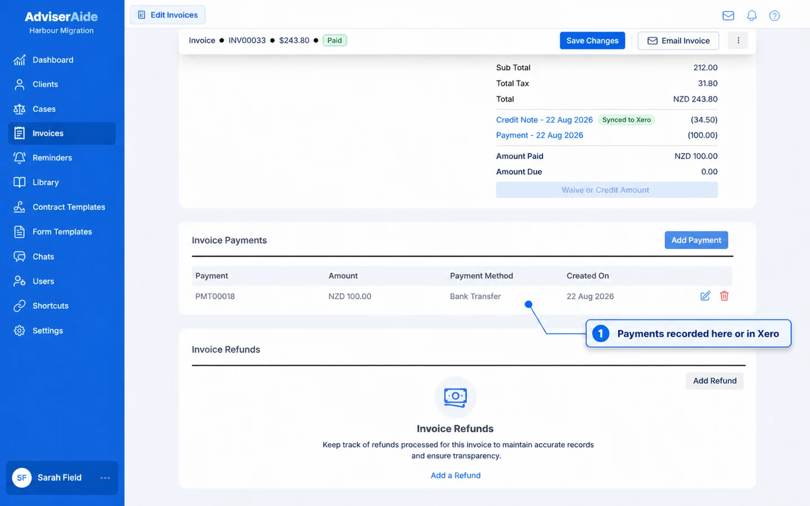Open the help question mark icon

coord(775,16)
